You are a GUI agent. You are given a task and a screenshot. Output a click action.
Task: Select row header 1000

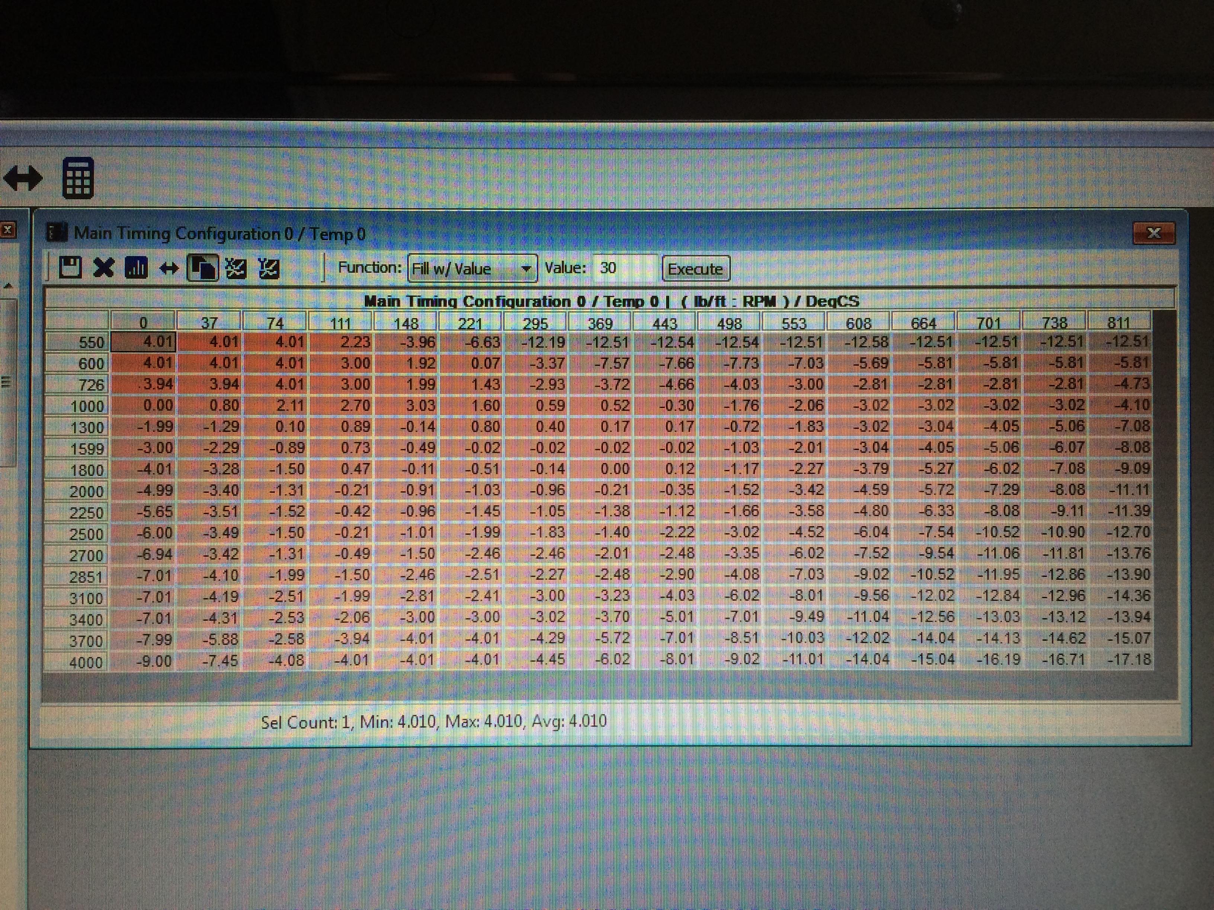coord(77,406)
